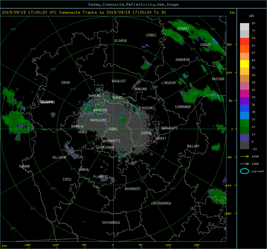Pick the orange 57-60 dBZ legend swatch
267x249 pixels.
pos(244,49)
